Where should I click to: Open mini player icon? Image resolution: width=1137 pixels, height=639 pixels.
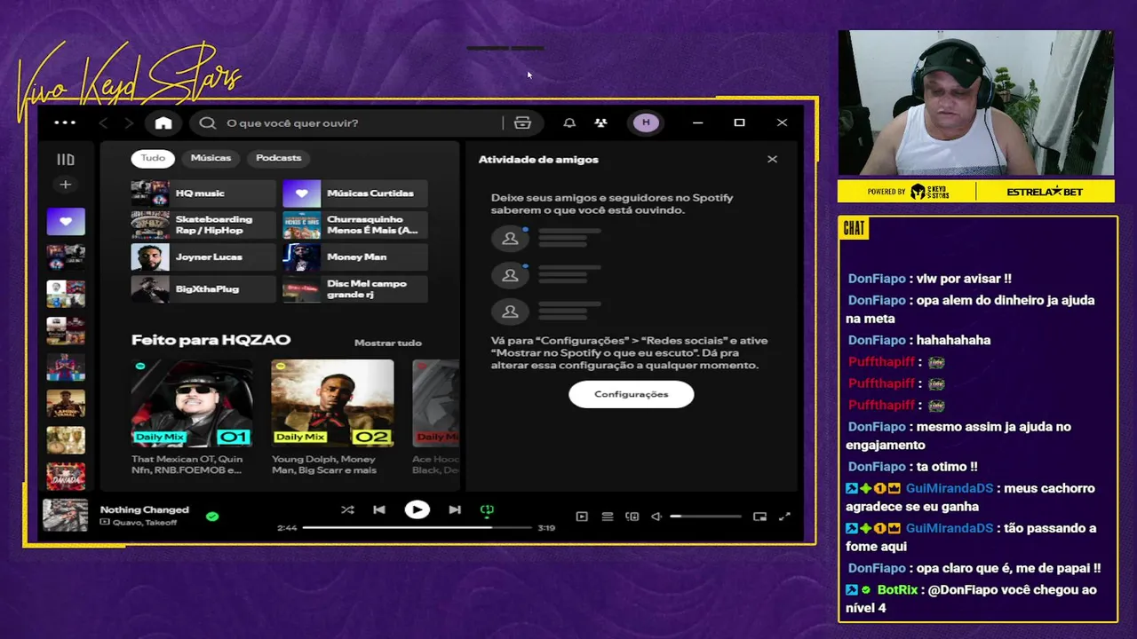(759, 517)
